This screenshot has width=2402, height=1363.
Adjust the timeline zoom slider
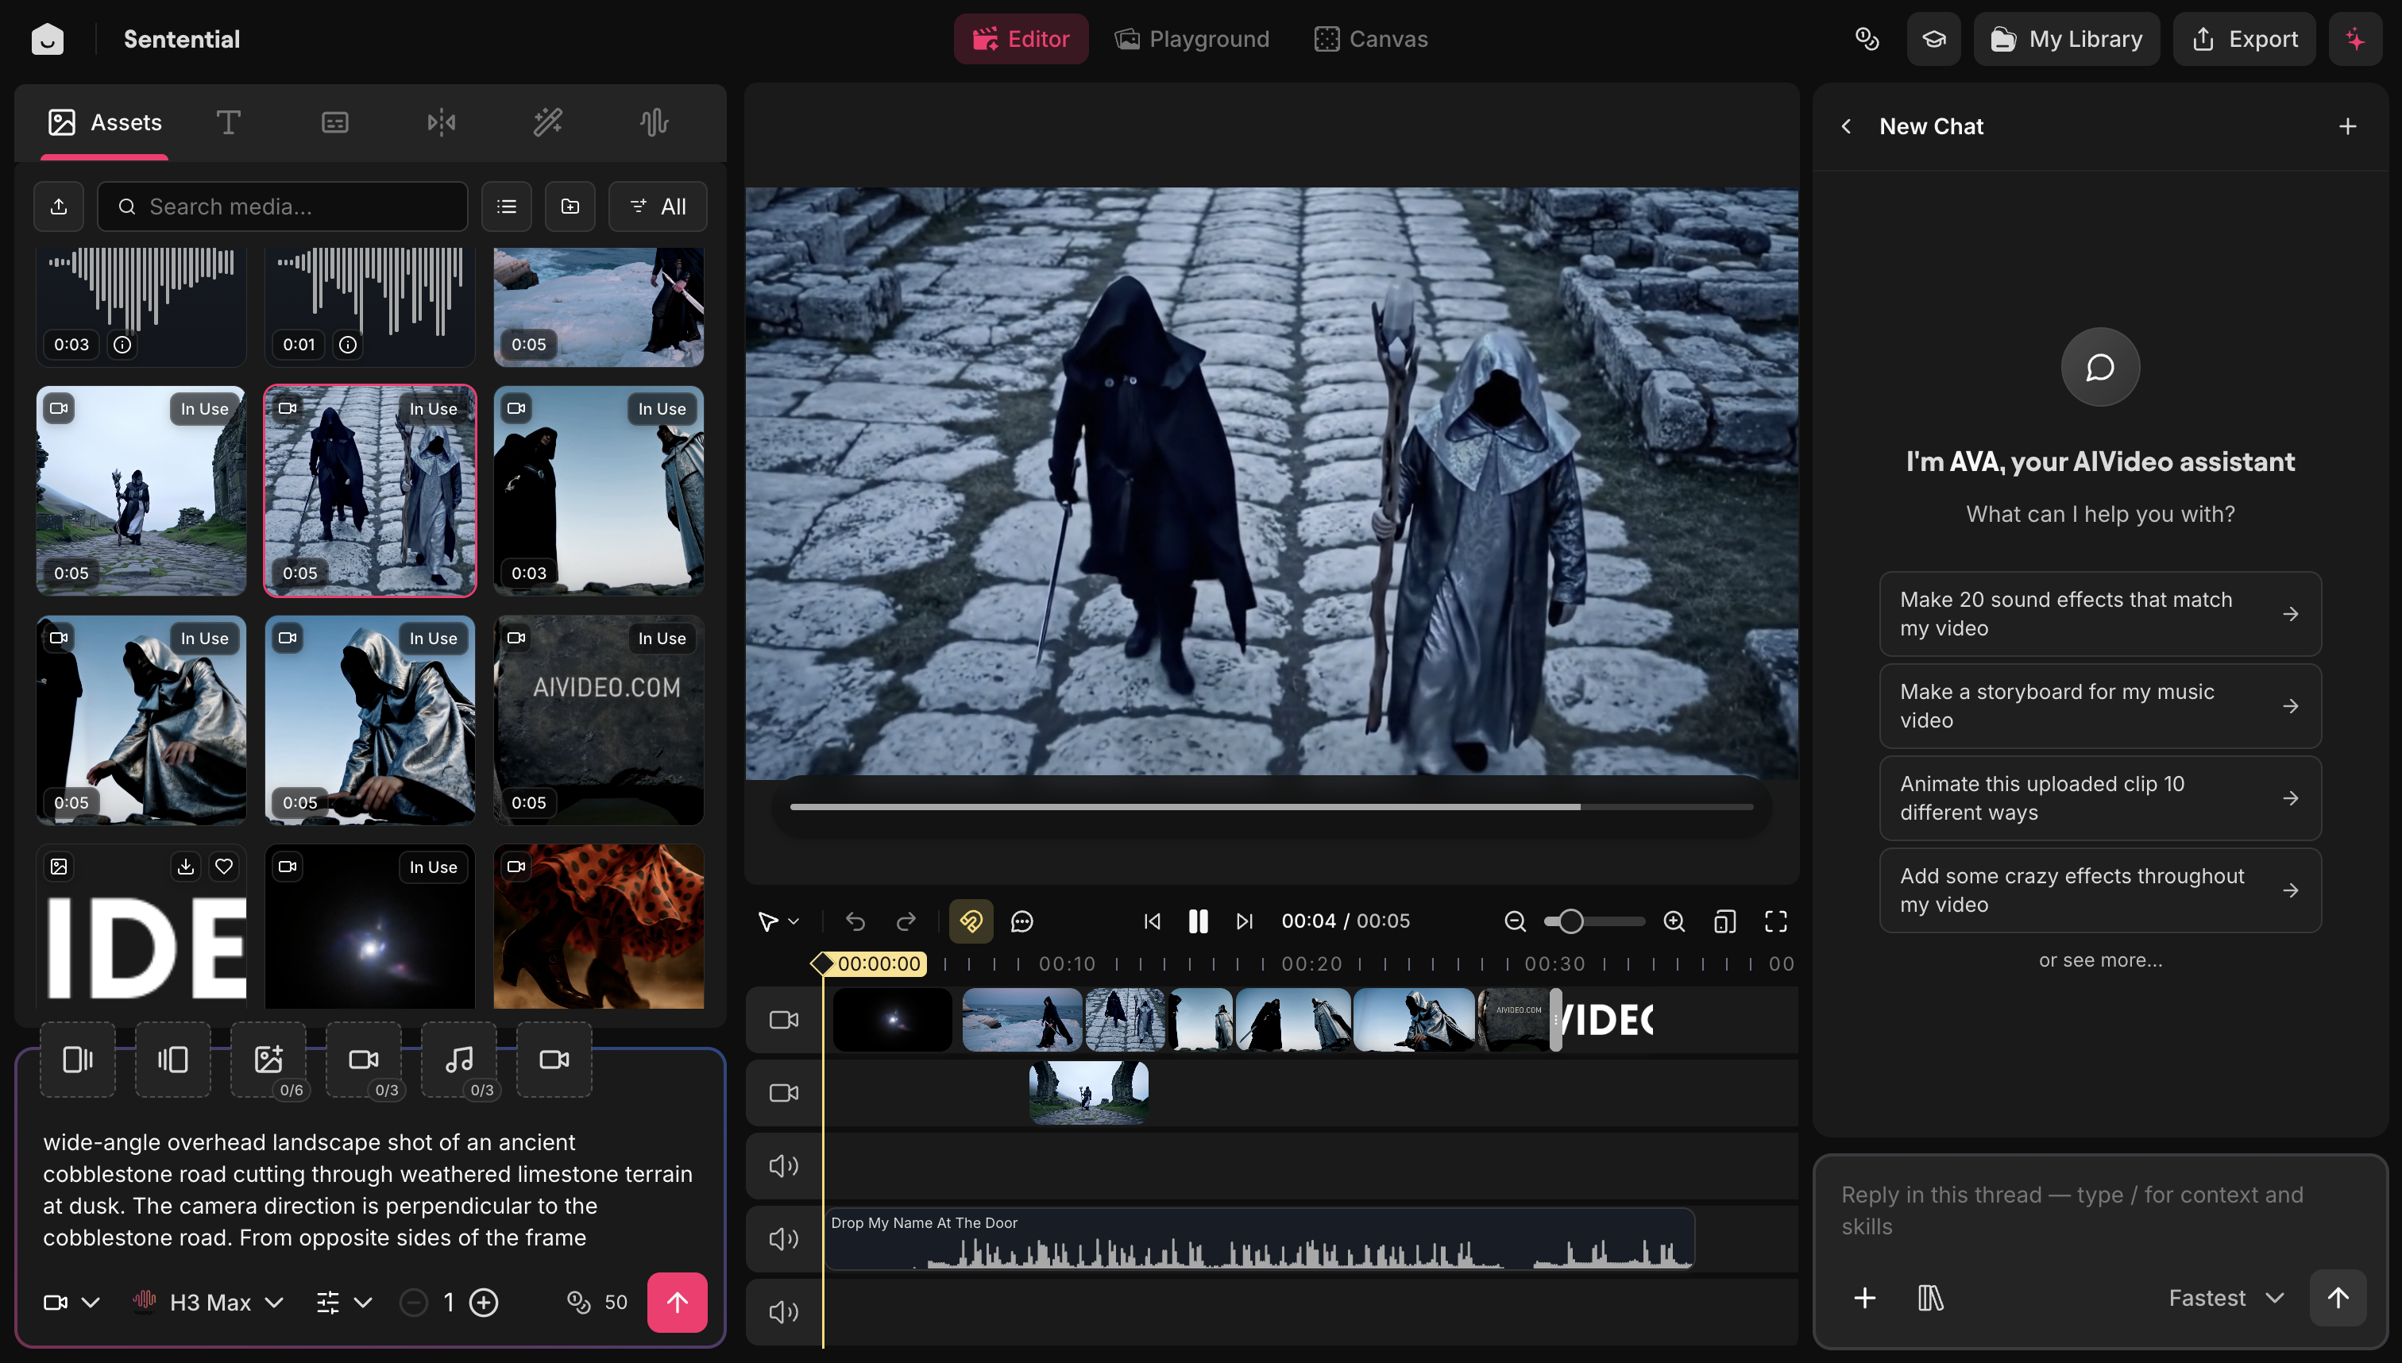(1595, 921)
